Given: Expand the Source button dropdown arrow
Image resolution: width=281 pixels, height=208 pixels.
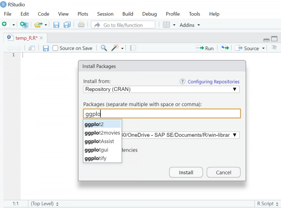Looking at the screenshot, I should [263, 48].
